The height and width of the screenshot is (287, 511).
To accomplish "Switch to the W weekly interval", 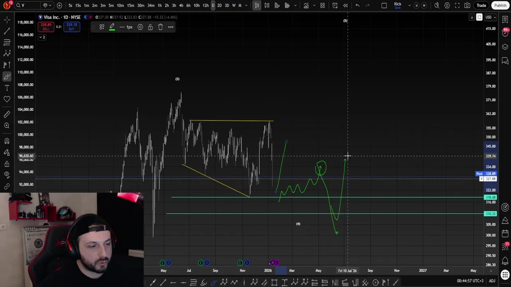I will click(234, 6).
